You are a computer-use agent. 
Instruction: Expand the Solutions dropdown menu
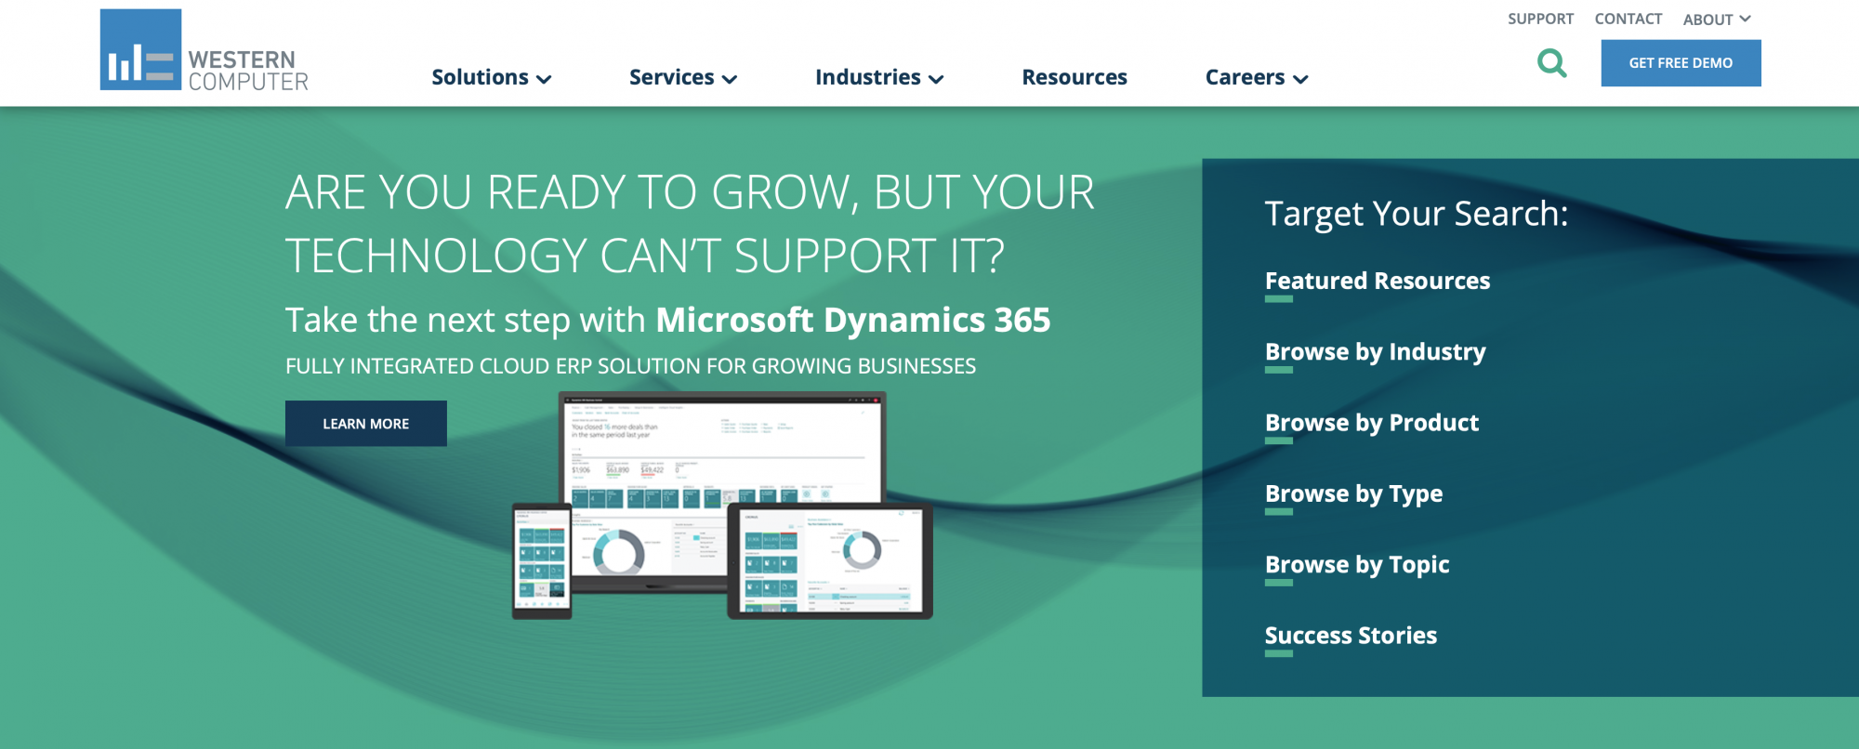coord(491,77)
